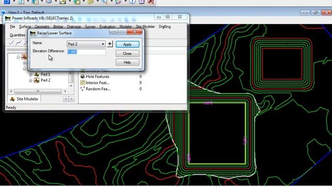Image resolution: width=332 pixels, height=187 pixels.
Task: Collapse the top-level tree node
Action: click(18, 57)
